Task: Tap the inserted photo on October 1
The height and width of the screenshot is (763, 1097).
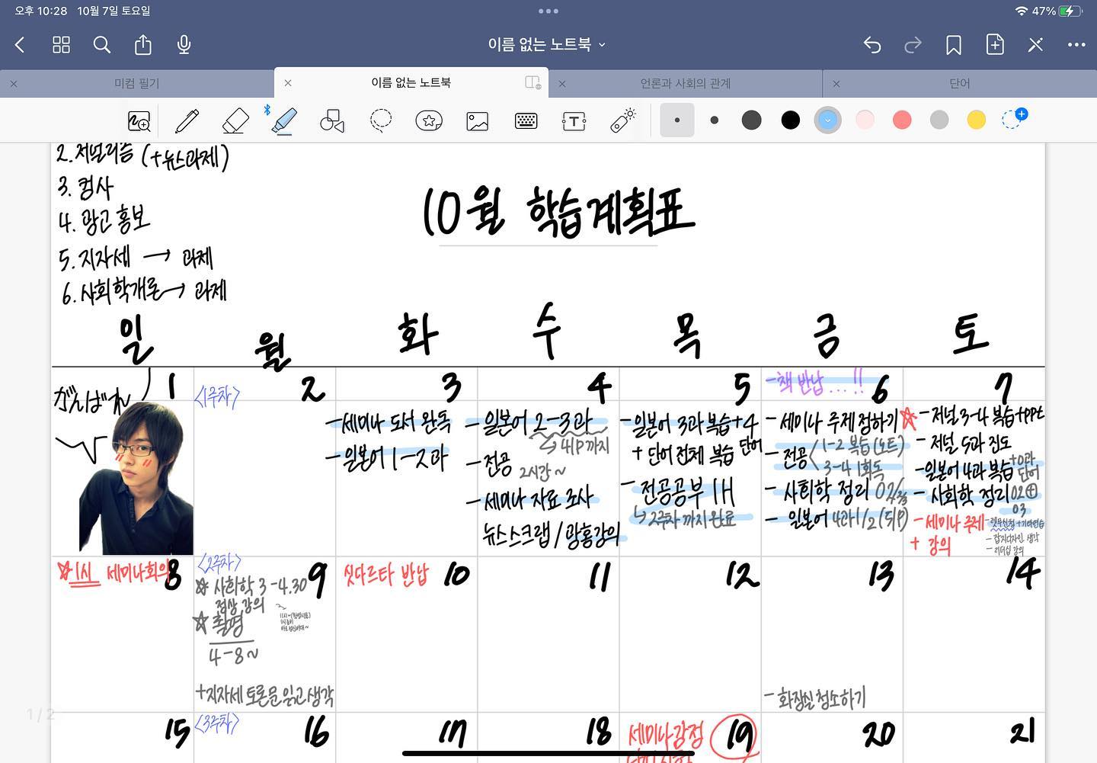Action: click(x=136, y=478)
